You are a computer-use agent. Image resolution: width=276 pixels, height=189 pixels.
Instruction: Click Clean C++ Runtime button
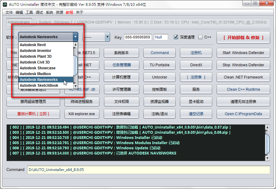(243, 89)
